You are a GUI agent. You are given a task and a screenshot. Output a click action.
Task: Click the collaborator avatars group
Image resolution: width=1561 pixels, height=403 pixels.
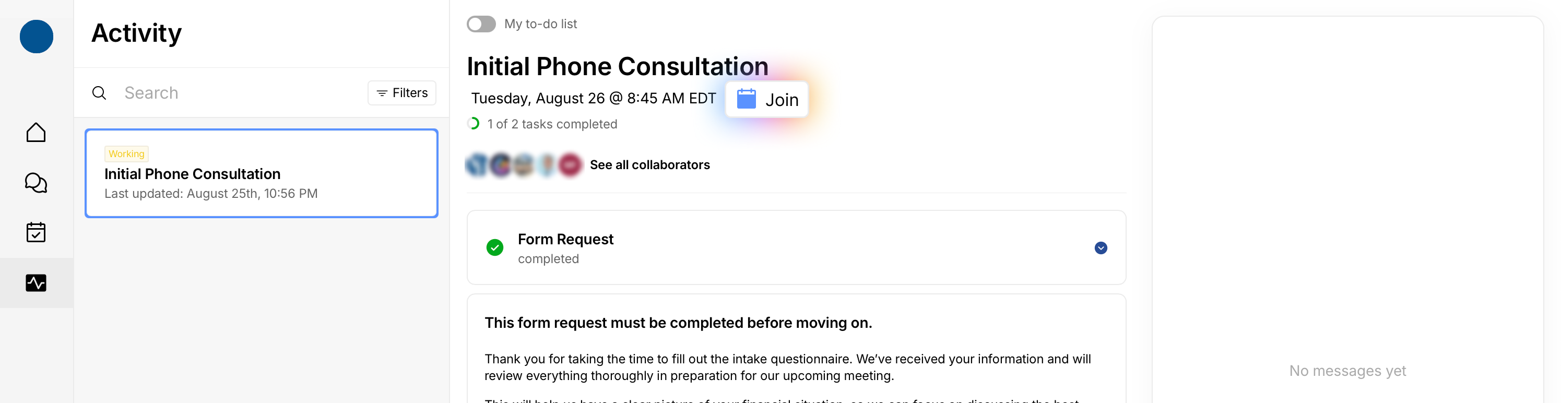click(524, 165)
